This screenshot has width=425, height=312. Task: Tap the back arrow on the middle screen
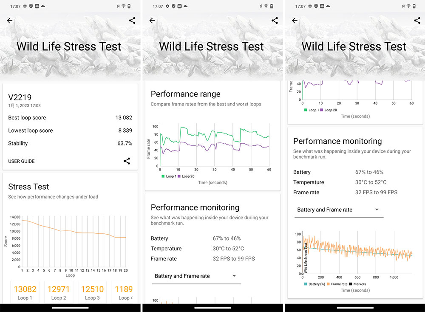(x=152, y=20)
